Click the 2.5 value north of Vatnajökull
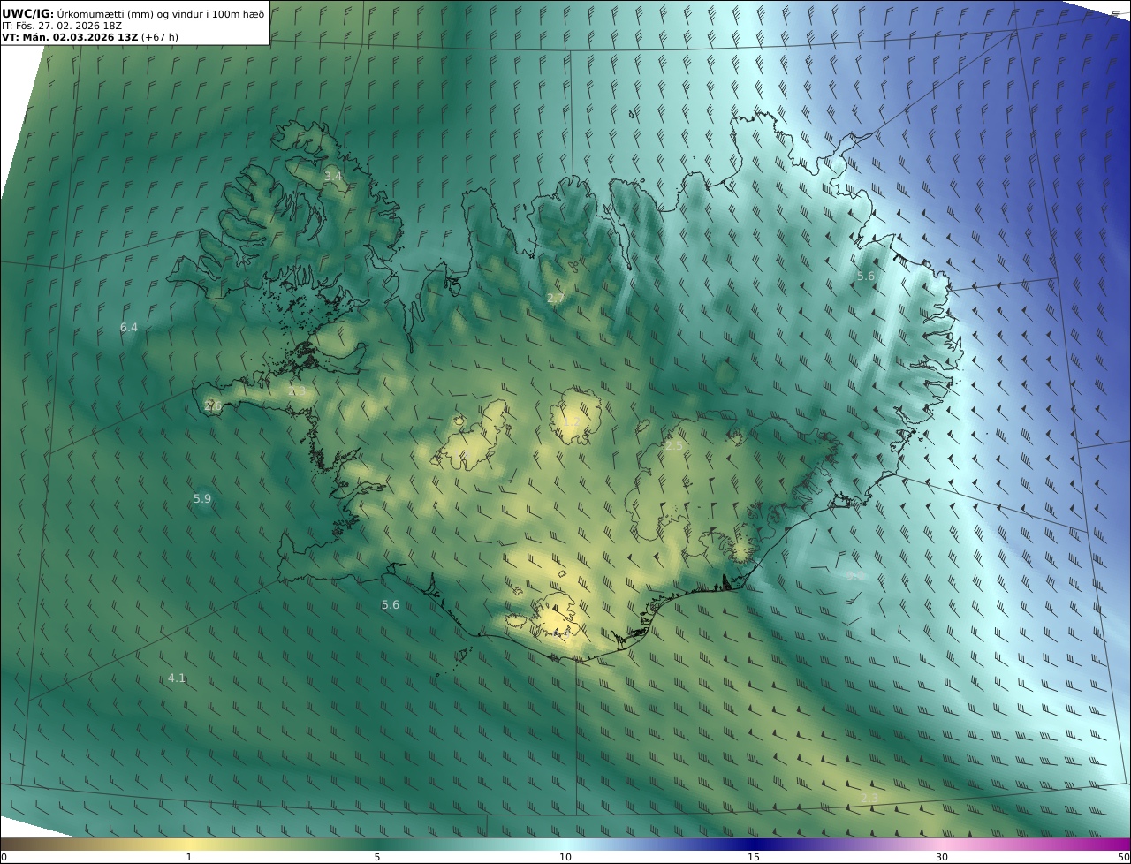The image size is (1131, 864). [673, 446]
